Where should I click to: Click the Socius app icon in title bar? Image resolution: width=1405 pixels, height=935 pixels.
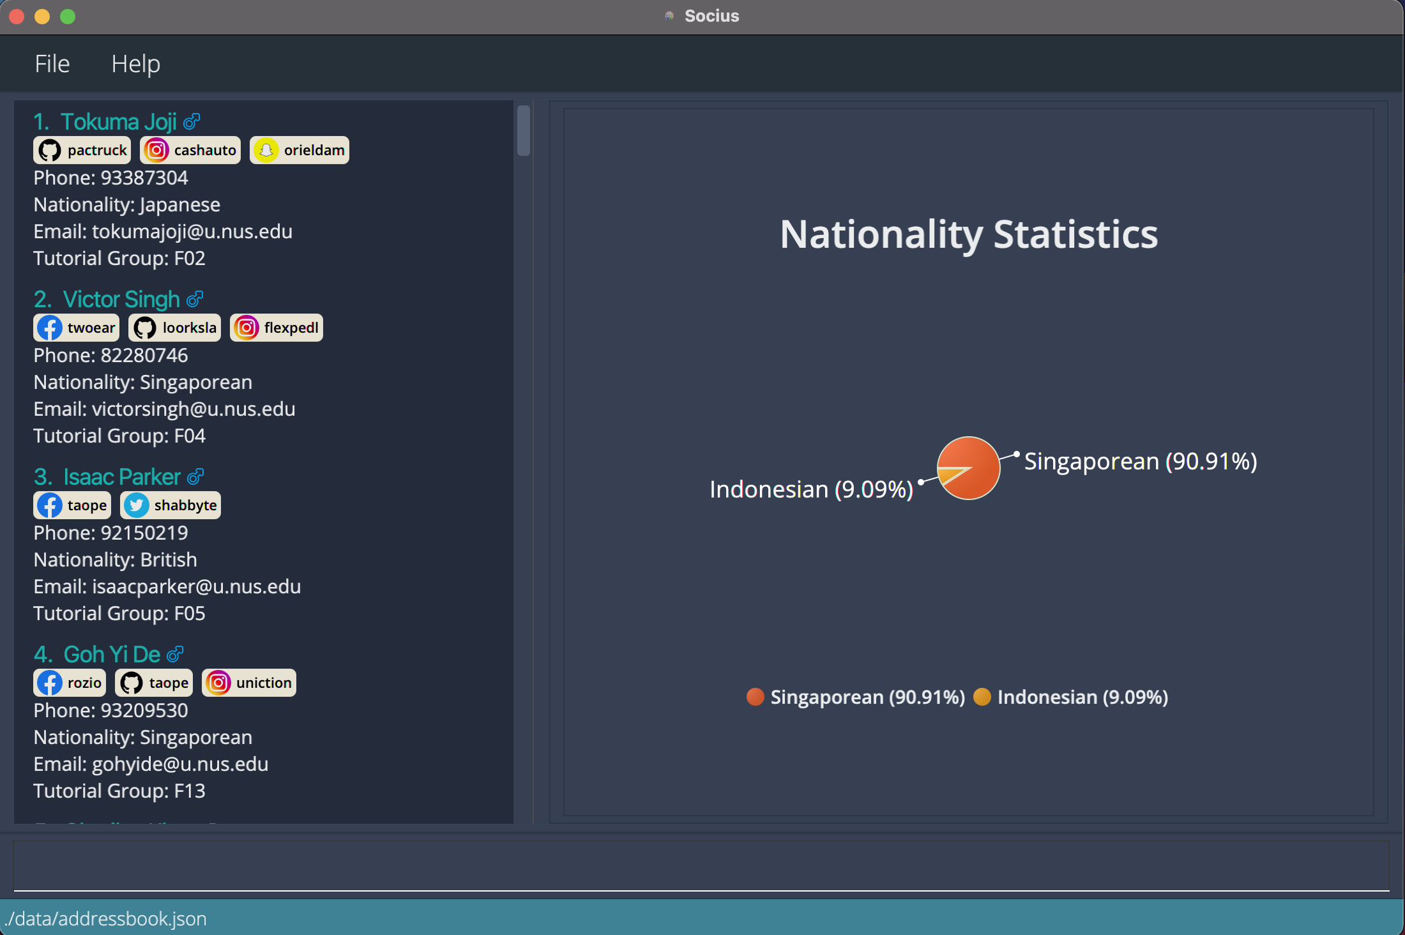point(669,16)
